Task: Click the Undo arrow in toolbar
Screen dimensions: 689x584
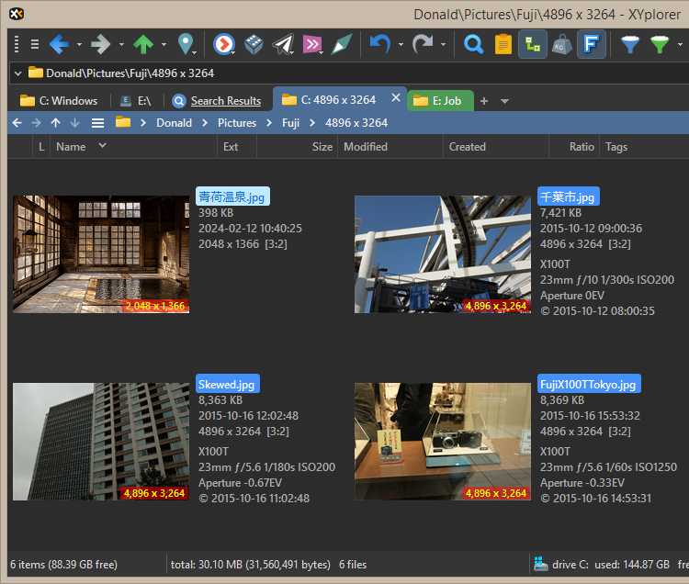Action: (379, 44)
